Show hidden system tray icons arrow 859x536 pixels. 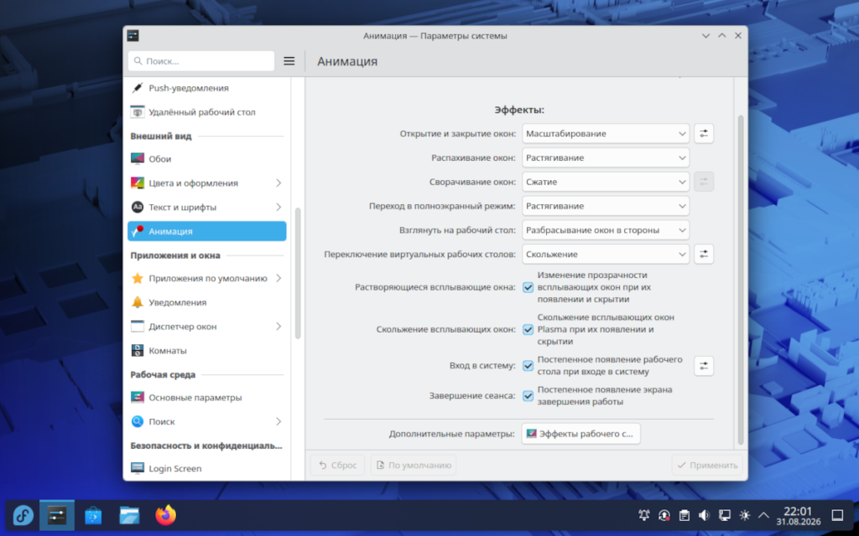[763, 515]
